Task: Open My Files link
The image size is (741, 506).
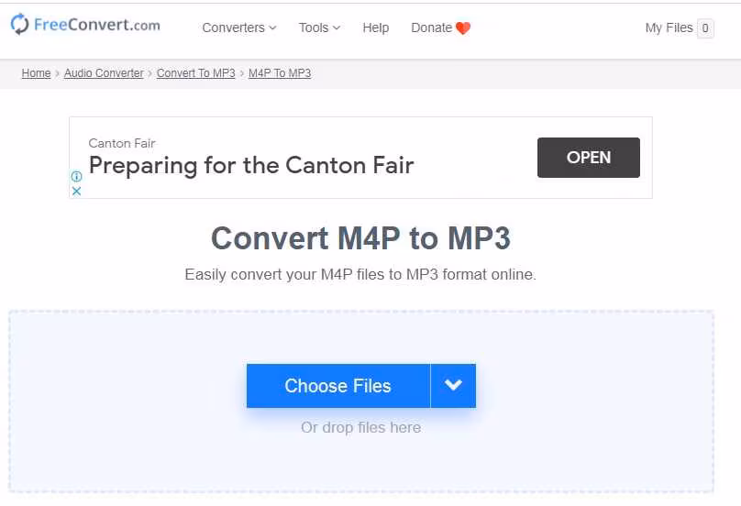Action: (x=669, y=28)
